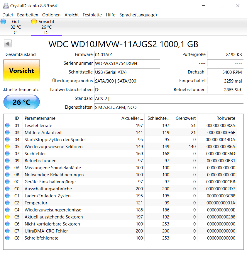Click the yellow Vorsicht health status button
The width and height of the screenshot is (247, 253).
[21, 71]
